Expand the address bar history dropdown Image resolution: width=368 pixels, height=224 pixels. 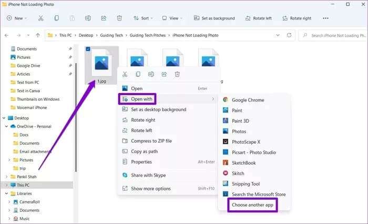[278, 35]
